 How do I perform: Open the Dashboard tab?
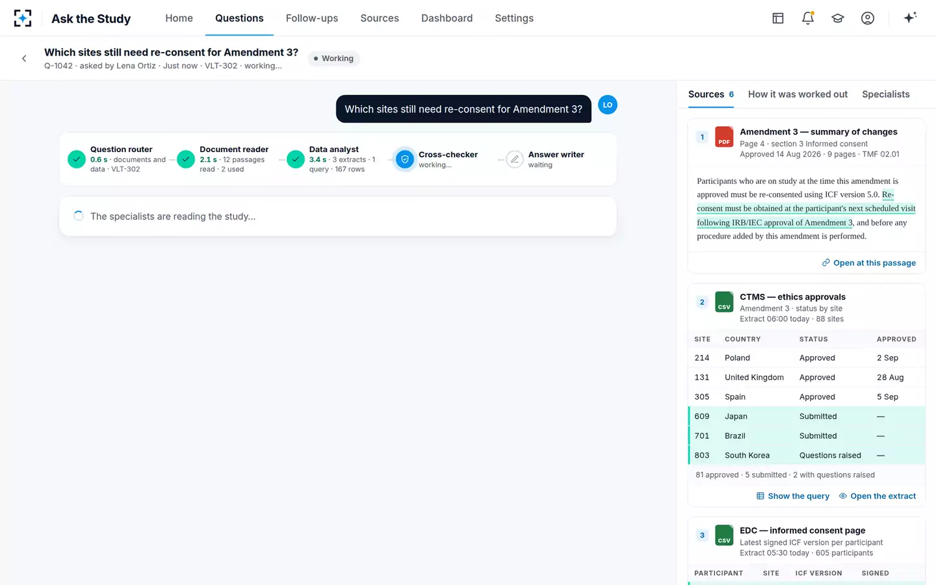447,18
